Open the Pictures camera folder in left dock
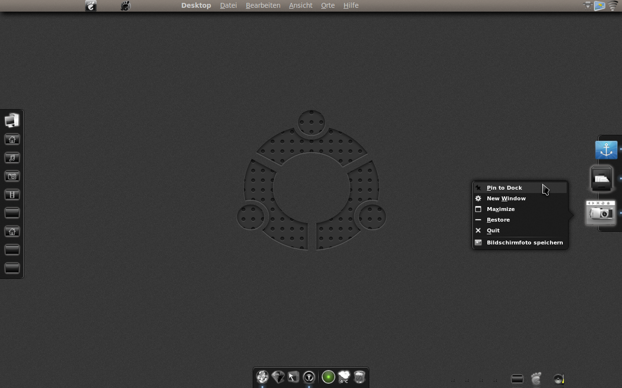This screenshot has height=388, width=622. point(12,177)
